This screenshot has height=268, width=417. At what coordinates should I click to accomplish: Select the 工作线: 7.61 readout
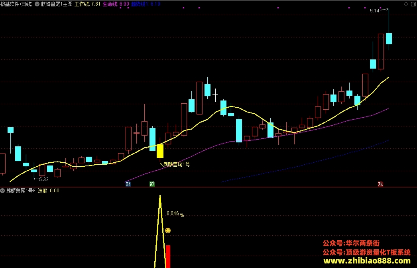coord(87,4)
